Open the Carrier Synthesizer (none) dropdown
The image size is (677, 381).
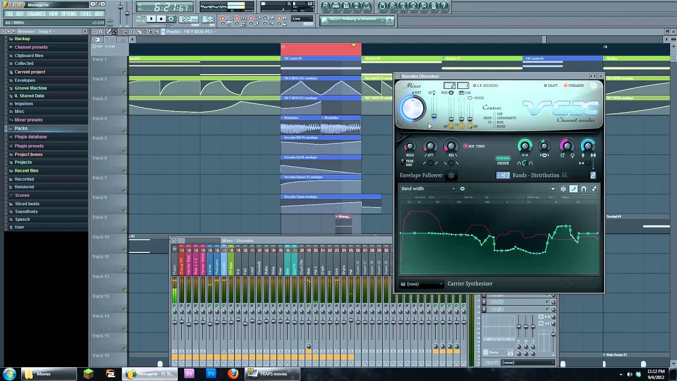point(422,284)
